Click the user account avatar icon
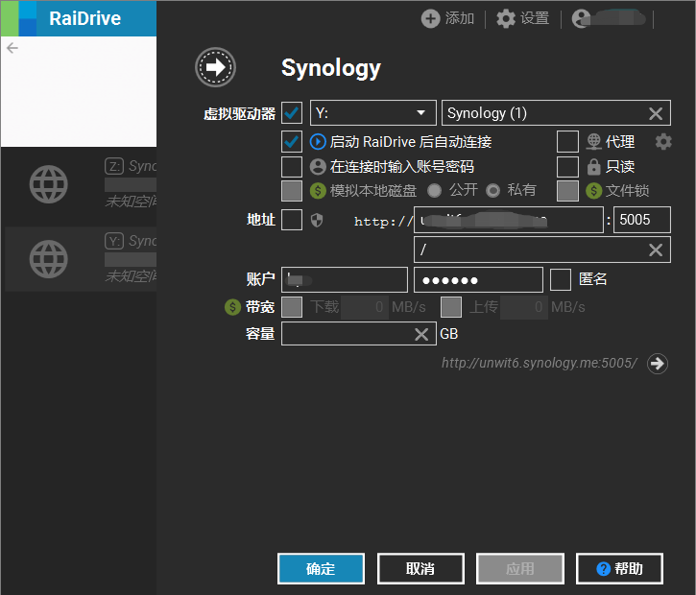 (581, 18)
